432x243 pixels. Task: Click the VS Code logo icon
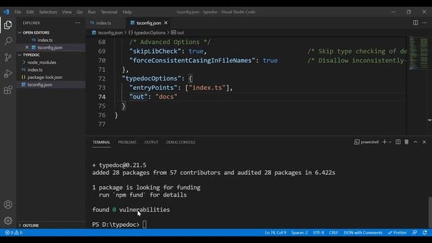tap(6, 12)
